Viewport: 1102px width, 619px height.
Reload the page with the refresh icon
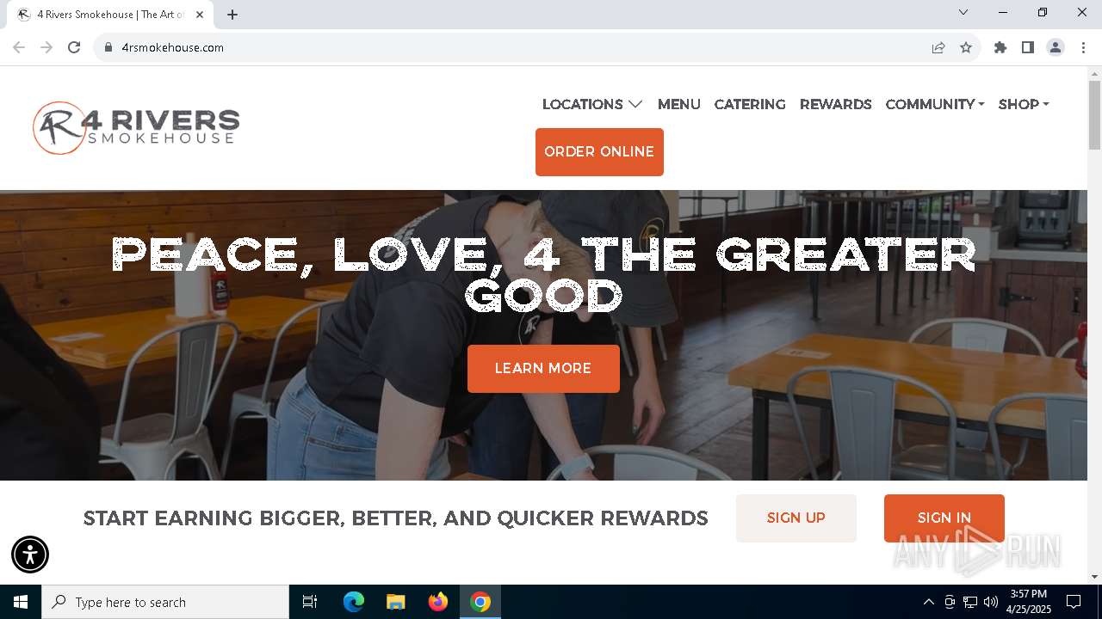74,47
